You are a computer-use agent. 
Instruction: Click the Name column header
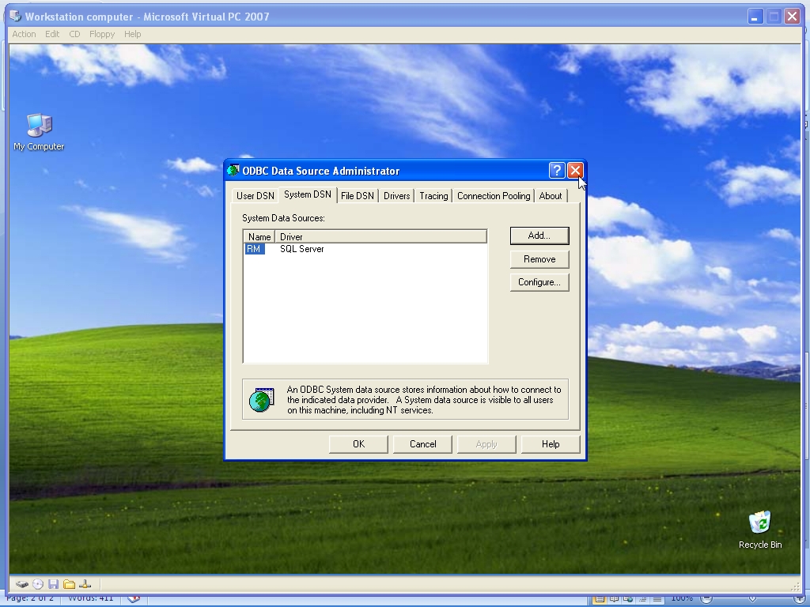pos(259,236)
